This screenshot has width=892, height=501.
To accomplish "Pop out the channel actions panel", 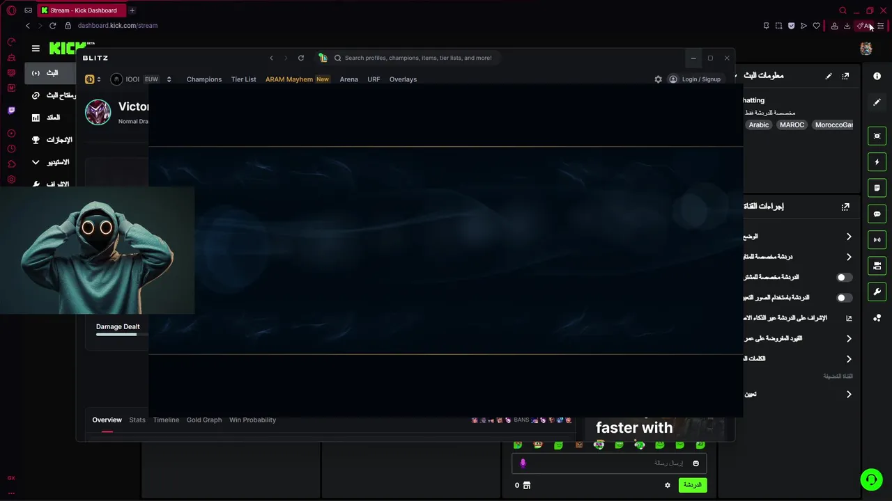I will pos(845,207).
